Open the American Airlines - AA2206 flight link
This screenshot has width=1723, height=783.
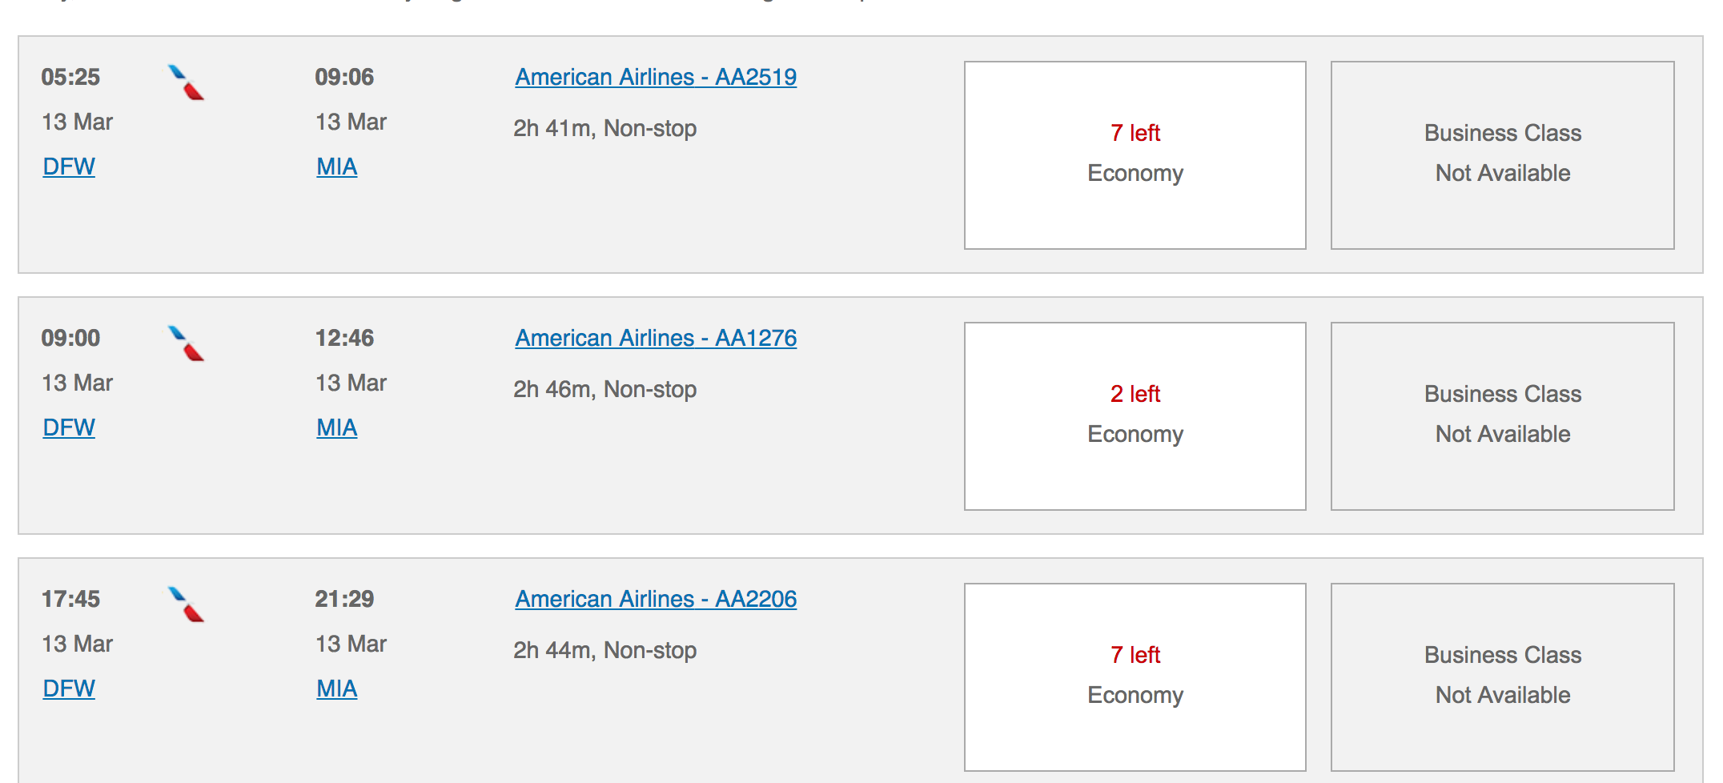tap(655, 599)
